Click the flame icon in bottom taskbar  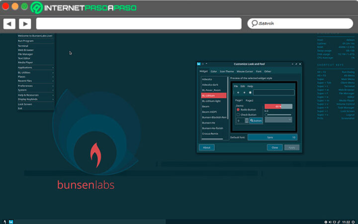(x=4, y=221)
